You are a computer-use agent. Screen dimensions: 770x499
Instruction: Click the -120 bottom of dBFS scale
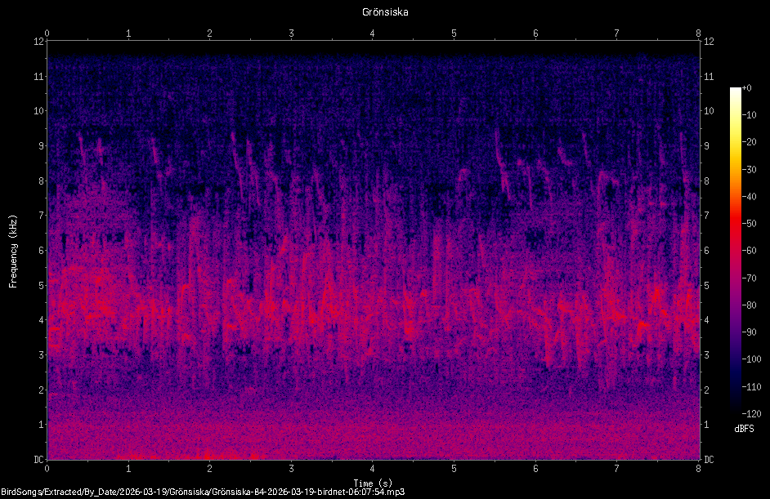coord(751,413)
